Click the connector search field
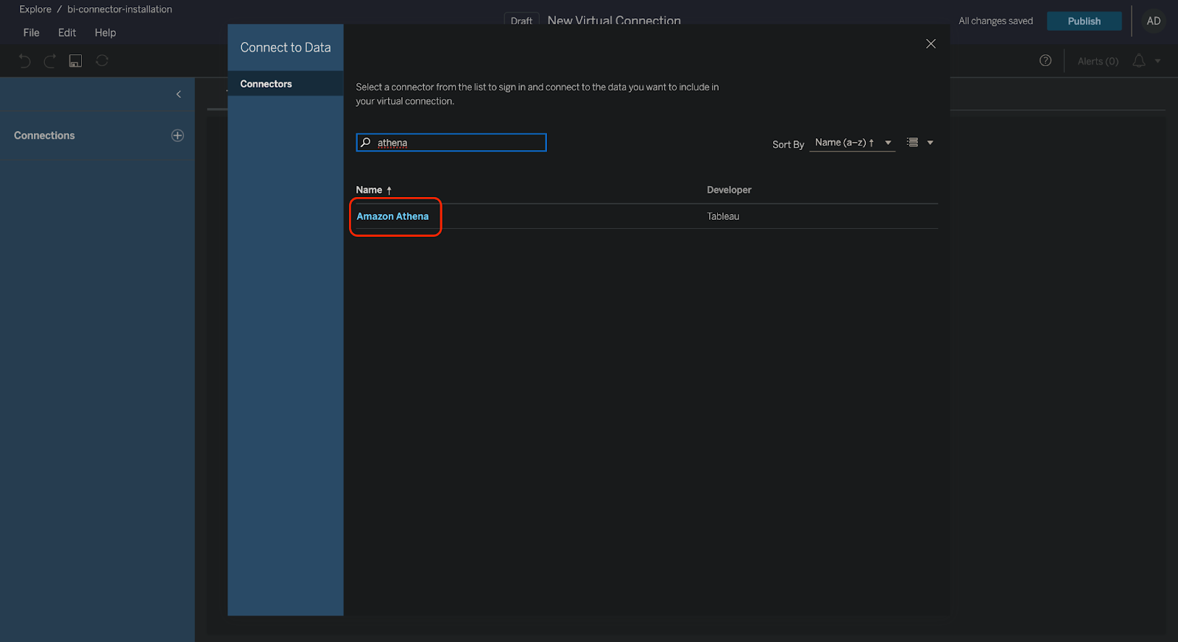This screenshot has height=642, width=1178. 451,143
